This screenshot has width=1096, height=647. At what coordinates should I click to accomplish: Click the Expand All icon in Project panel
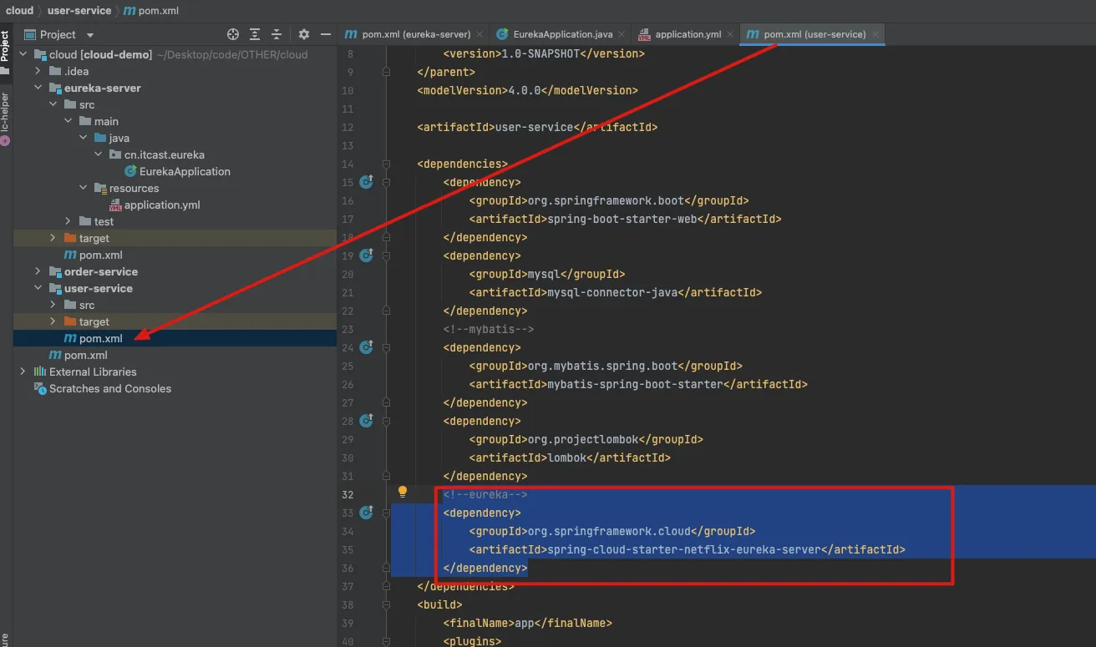255,34
